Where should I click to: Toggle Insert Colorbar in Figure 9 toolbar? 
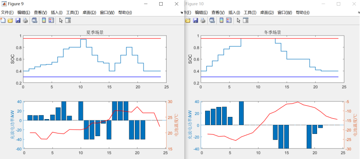point(44,20)
